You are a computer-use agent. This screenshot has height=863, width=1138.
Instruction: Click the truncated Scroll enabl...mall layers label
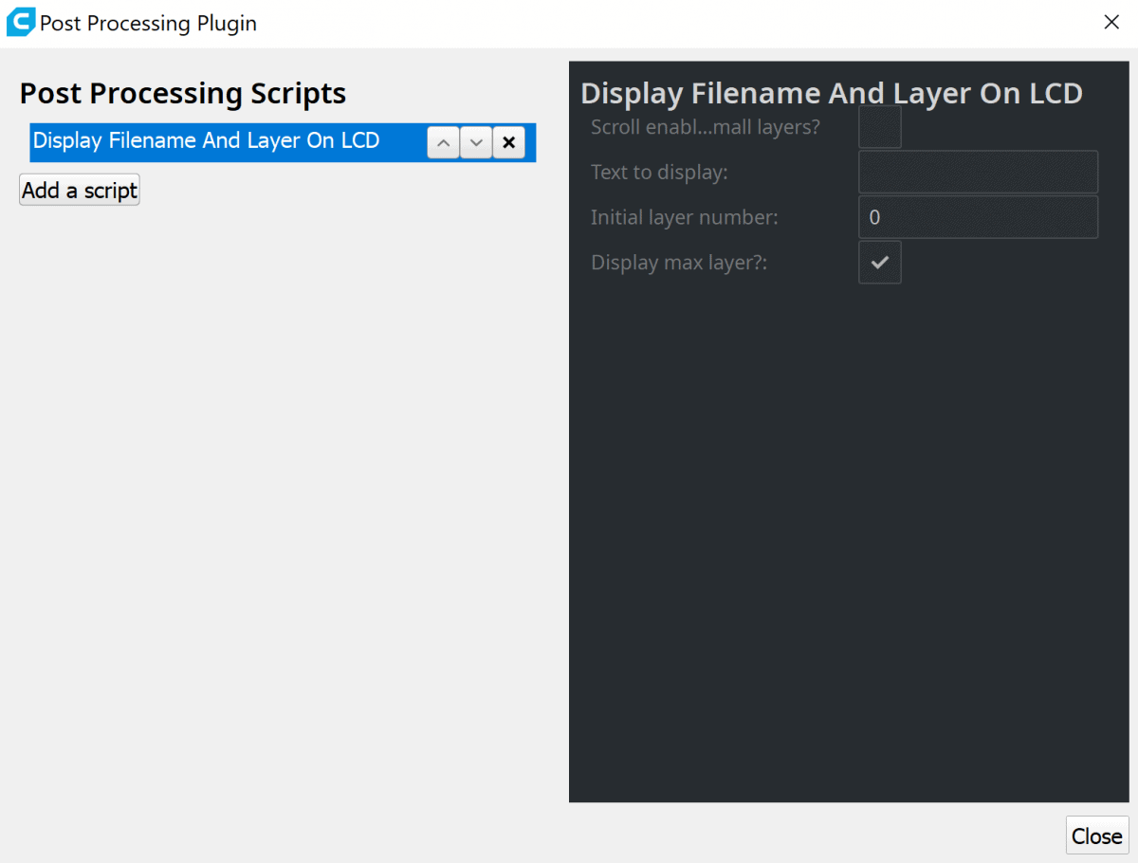coord(705,127)
